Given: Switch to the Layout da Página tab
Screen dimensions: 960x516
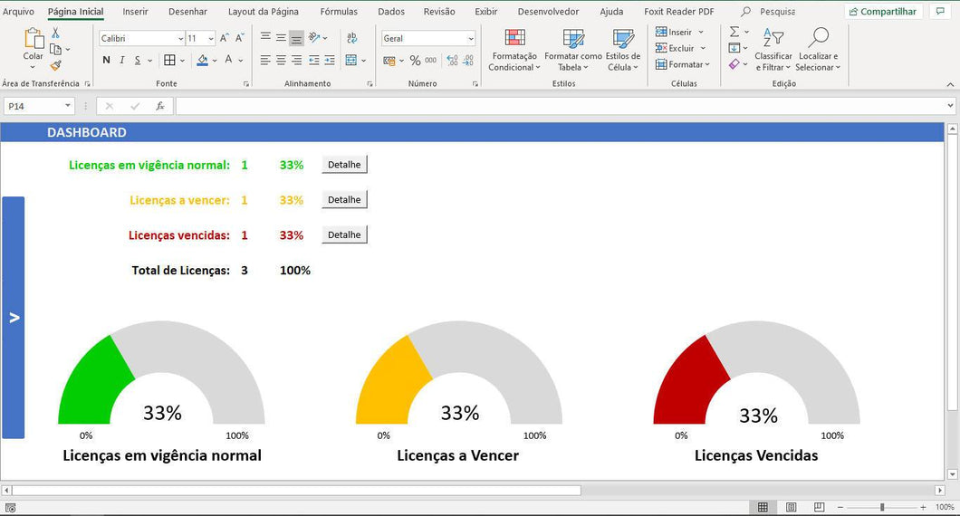Looking at the screenshot, I should coord(264,12).
